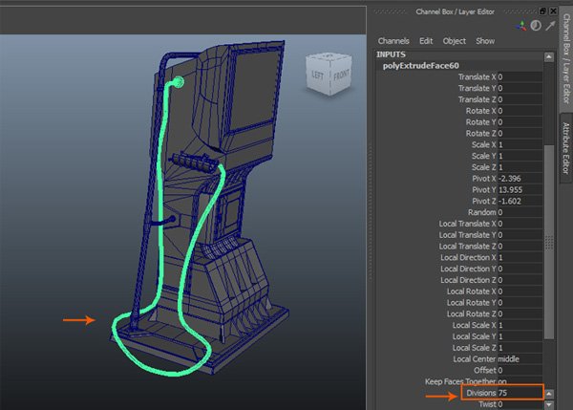Open the Object menu in Channel Box
The image size is (573, 410).
coord(455,41)
